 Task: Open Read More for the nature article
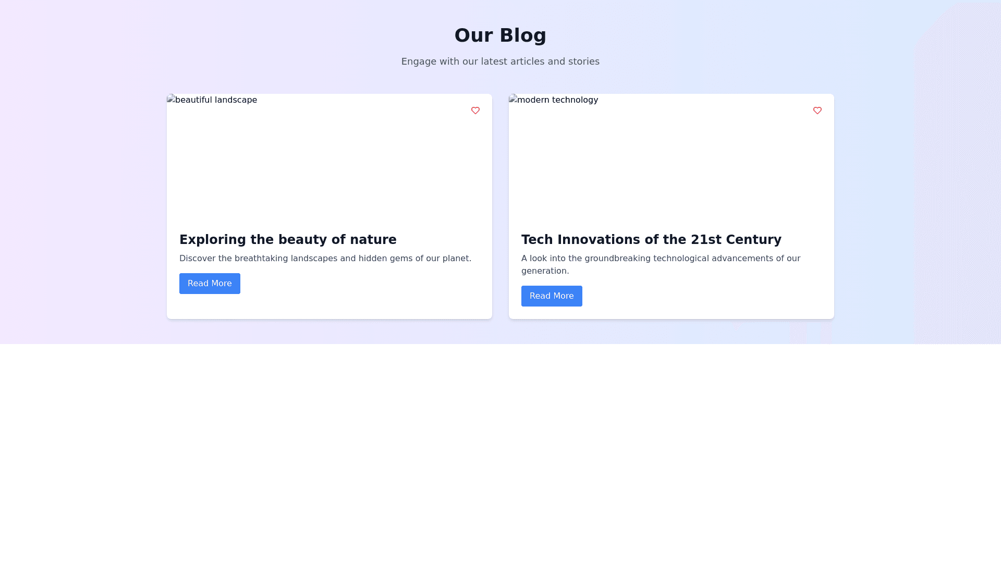(x=210, y=284)
